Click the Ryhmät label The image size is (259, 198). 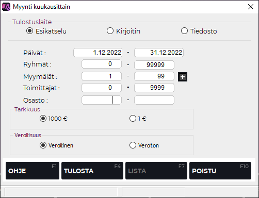click(37, 64)
